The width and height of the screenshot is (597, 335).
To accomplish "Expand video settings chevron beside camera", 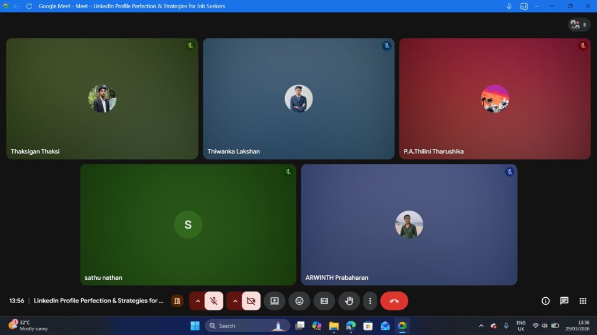I will [x=235, y=301].
